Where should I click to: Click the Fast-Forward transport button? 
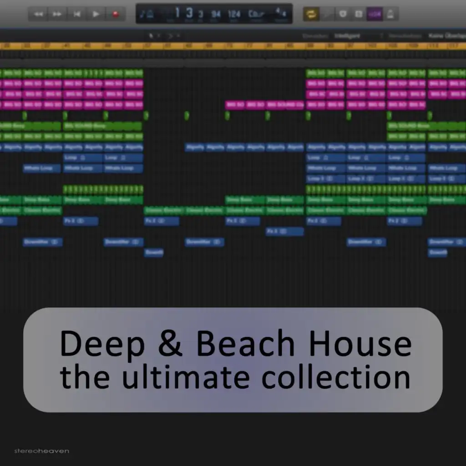(57, 14)
